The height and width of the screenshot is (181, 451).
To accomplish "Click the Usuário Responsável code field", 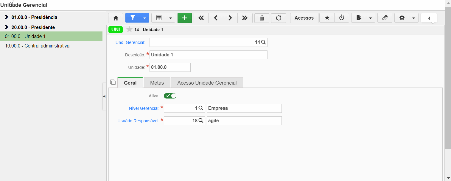I will tap(184, 121).
